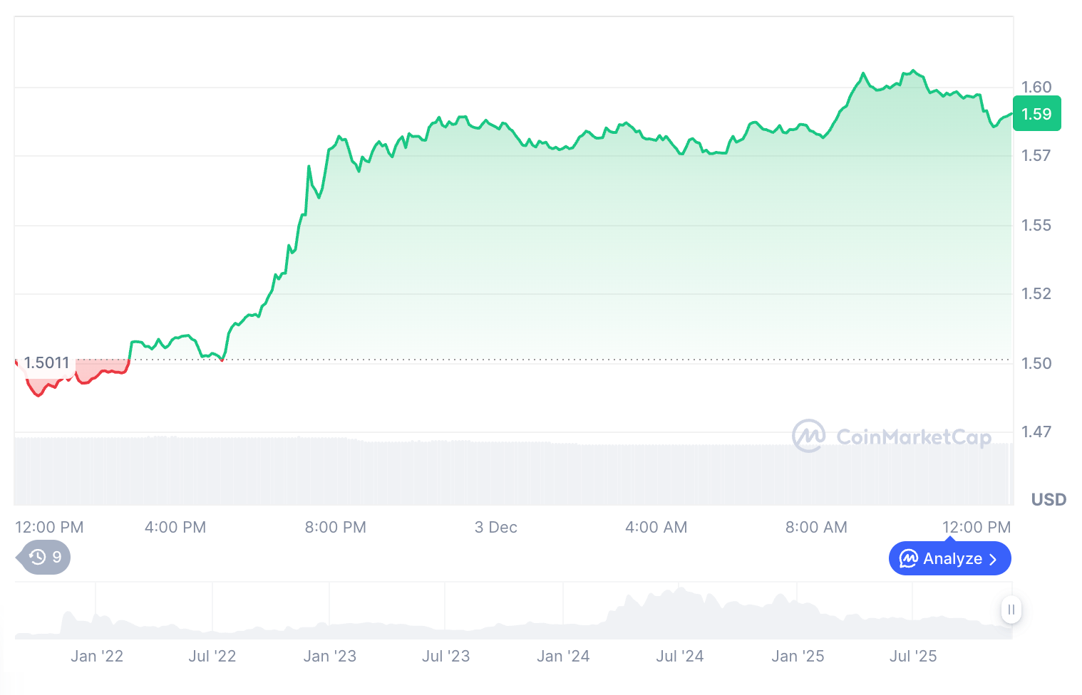Click the CoinMarketCap watermark logo icon
The image size is (1082, 695).
(x=809, y=436)
